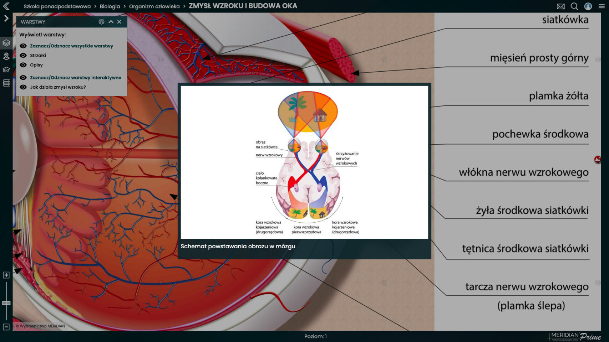
Task: Collapse the Warstwy panel with chevron
Action: point(111,22)
